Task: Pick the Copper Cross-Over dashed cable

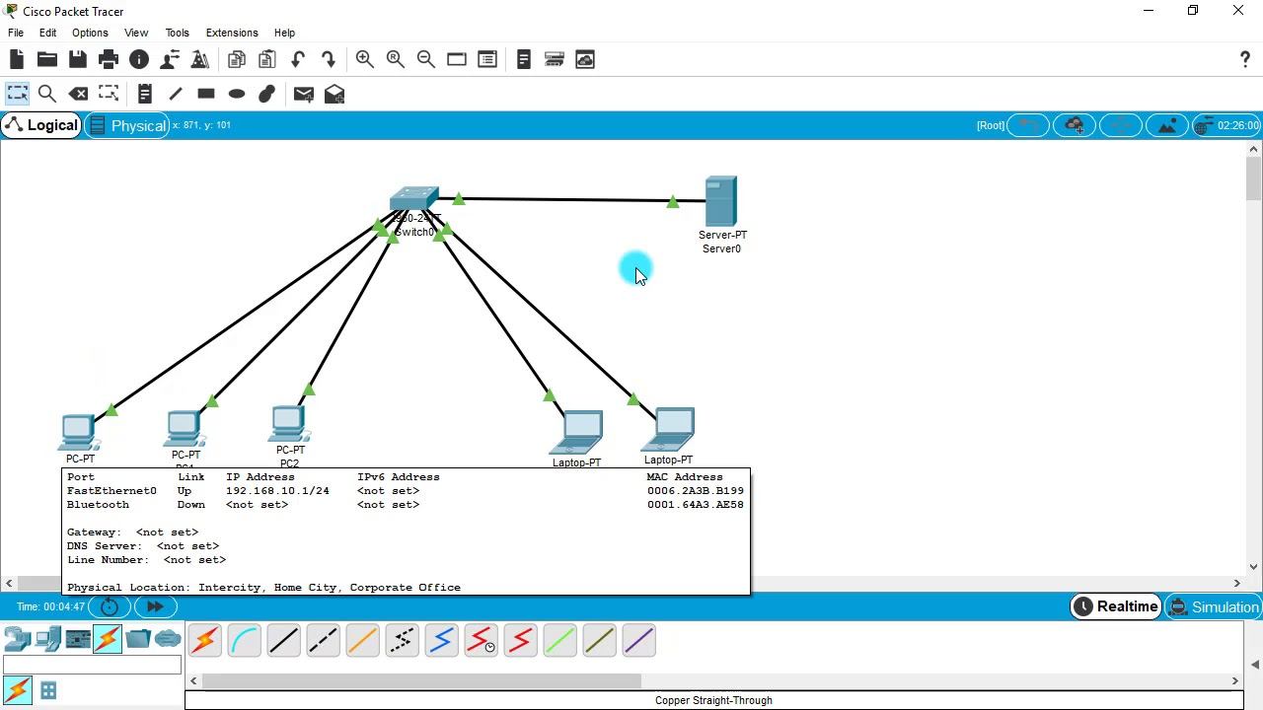Action: (323, 641)
